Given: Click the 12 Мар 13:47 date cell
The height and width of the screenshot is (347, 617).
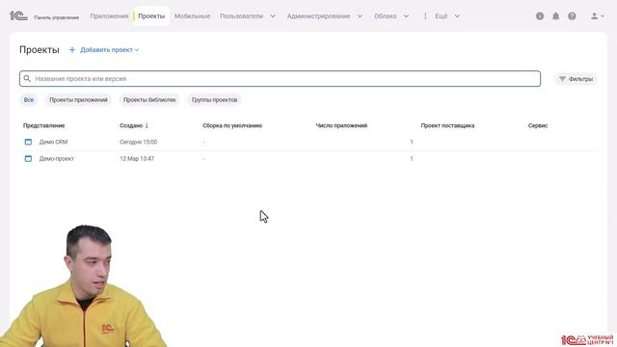Looking at the screenshot, I should [137, 158].
